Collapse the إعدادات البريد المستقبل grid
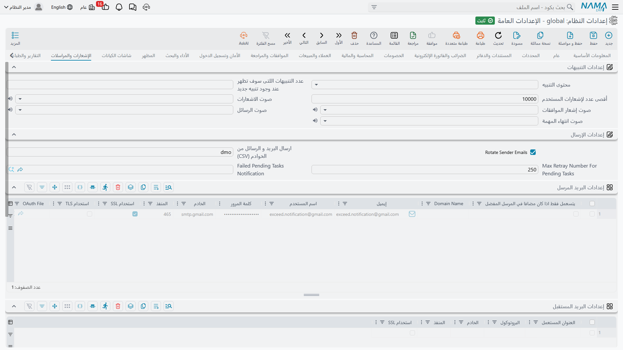623x350 pixels. tap(14, 306)
